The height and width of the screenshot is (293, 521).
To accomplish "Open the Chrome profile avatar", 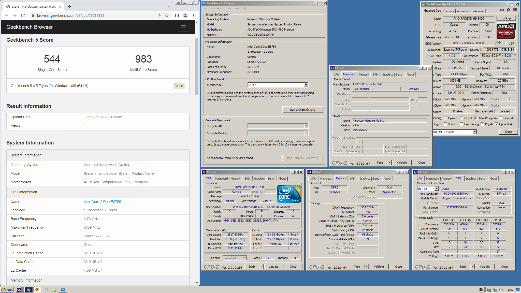I will [x=185, y=16].
